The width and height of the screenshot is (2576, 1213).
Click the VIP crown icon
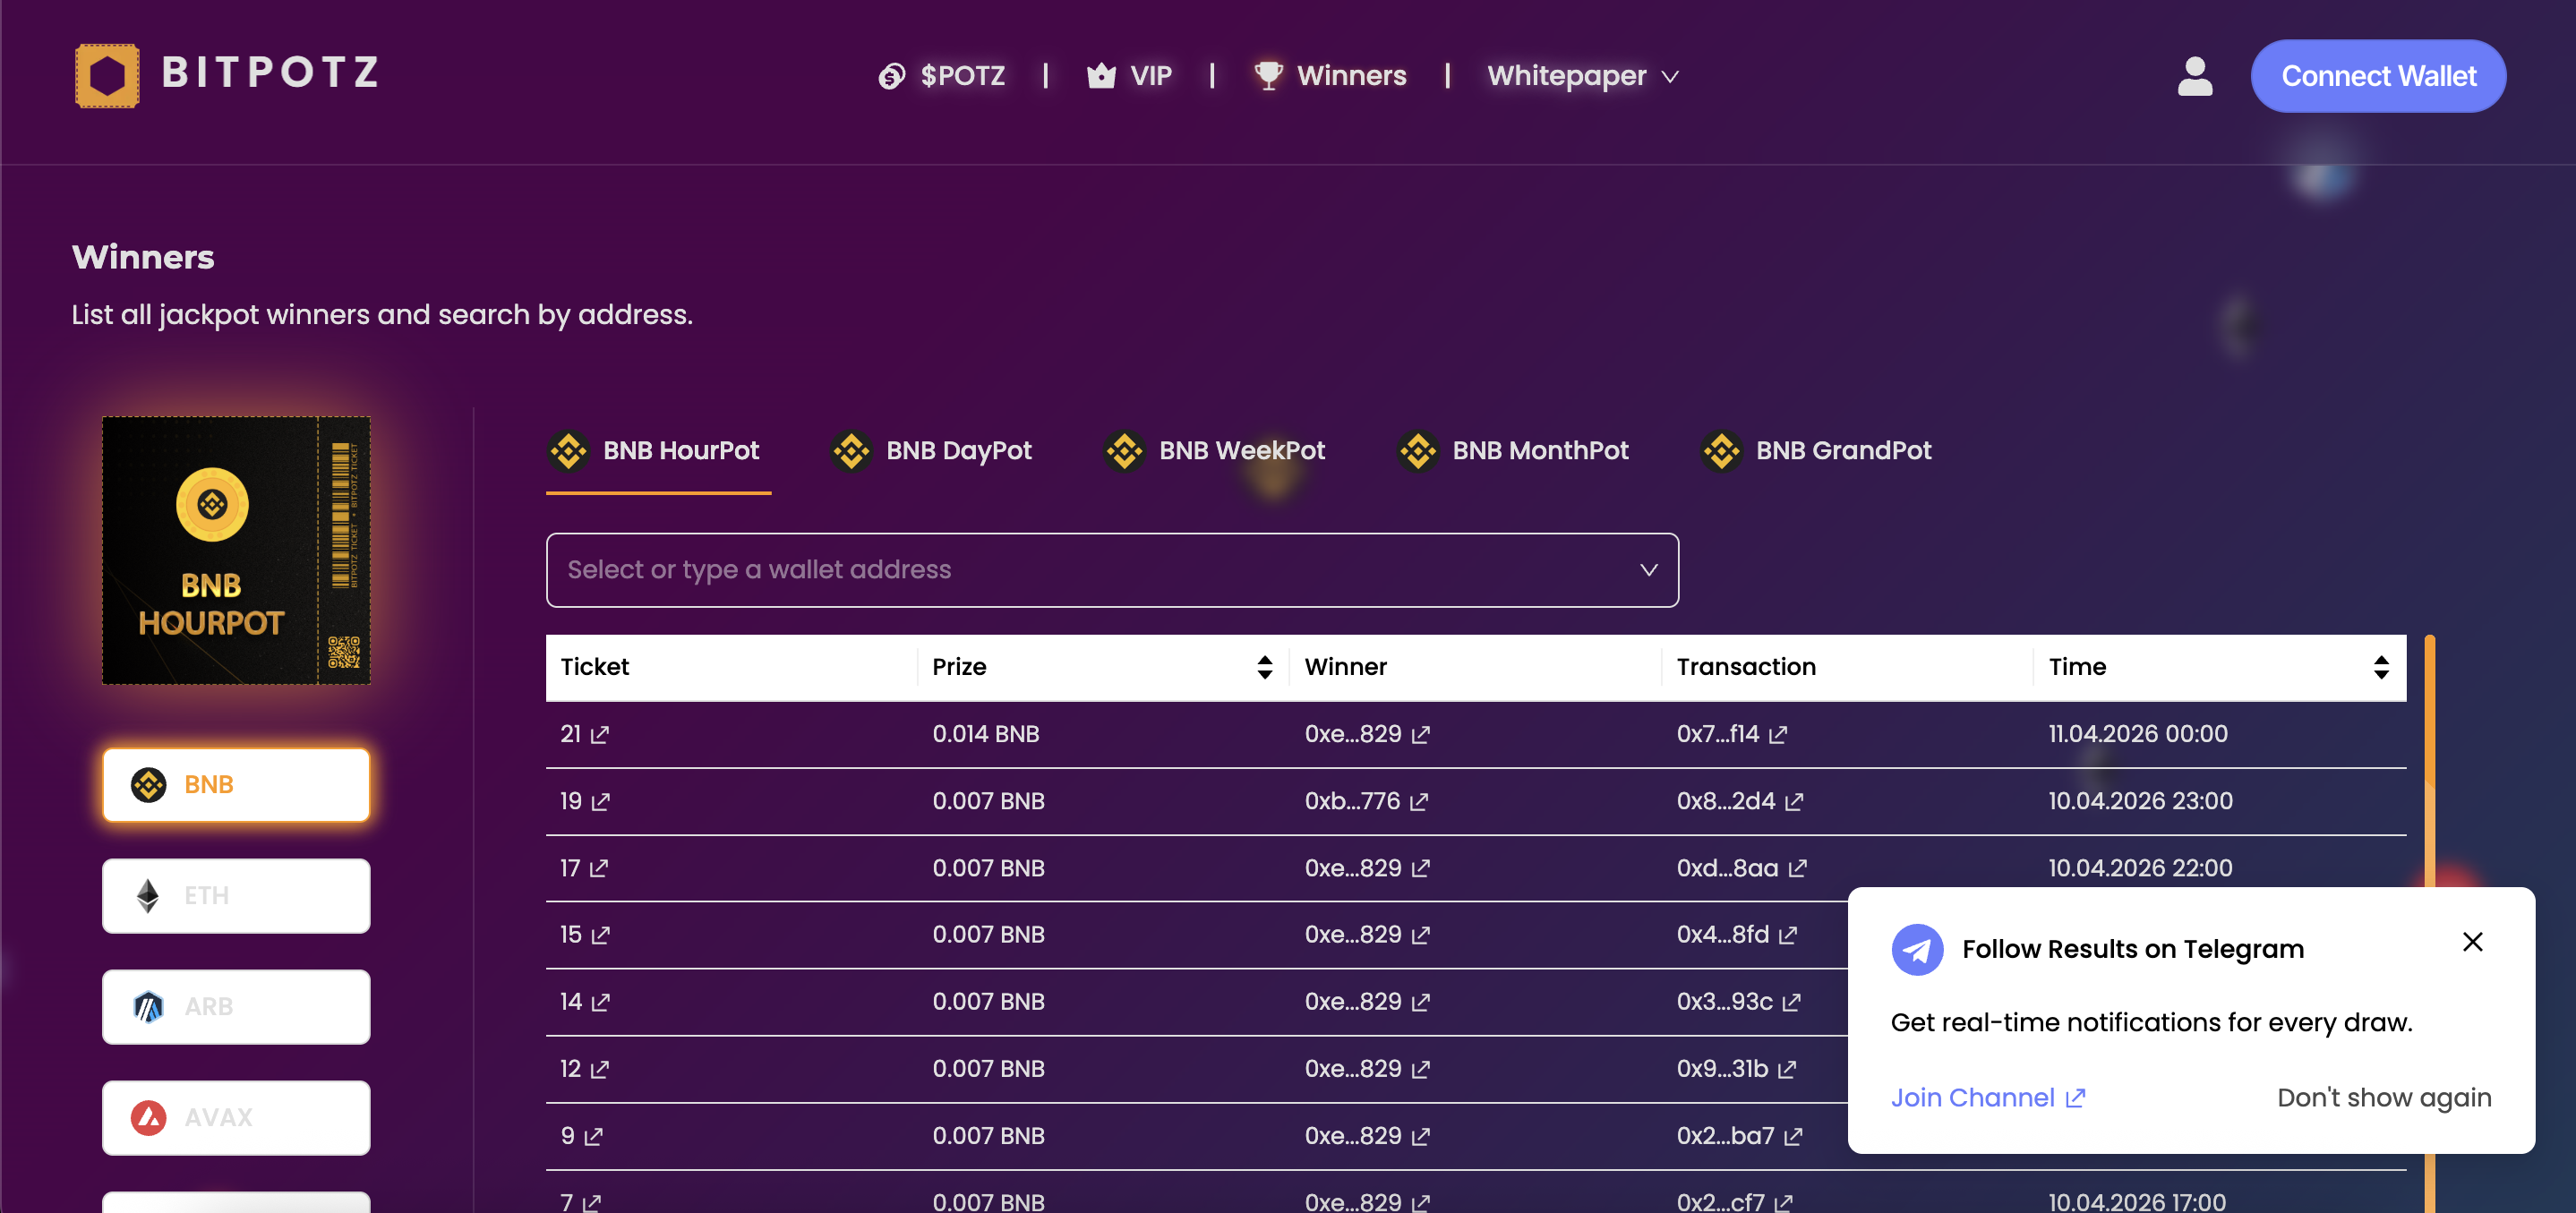(x=1100, y=75)
